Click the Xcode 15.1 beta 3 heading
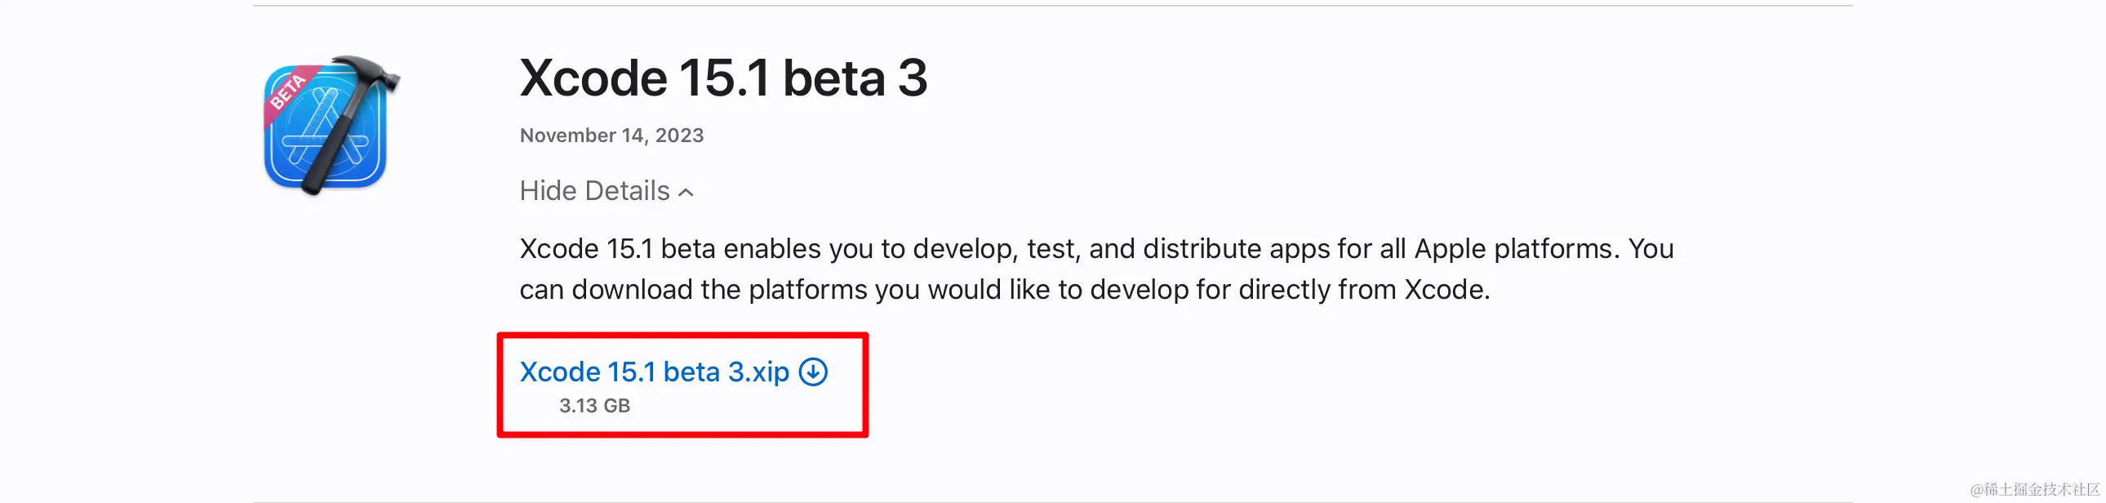 point(722,78)
